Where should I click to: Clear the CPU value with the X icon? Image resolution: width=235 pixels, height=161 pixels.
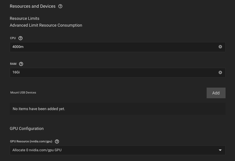click(220, 47)
